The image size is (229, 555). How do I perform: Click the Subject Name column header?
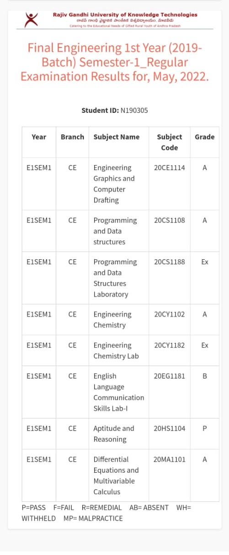pos(117,137)
